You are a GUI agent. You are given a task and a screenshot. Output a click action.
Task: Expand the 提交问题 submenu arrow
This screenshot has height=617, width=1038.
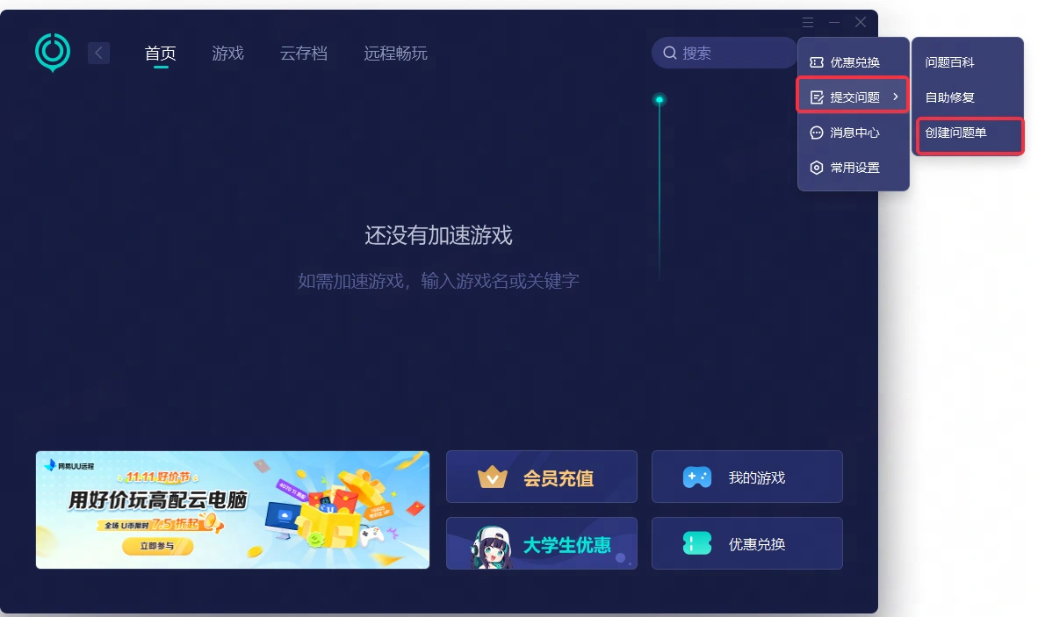coord(895,97)
